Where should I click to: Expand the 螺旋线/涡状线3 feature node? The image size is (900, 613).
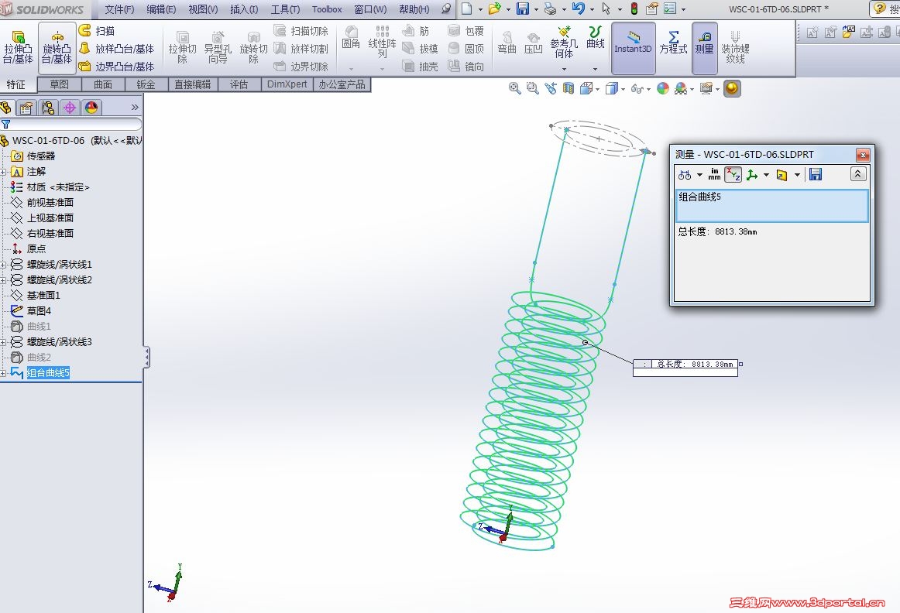[x=3, y=342]
